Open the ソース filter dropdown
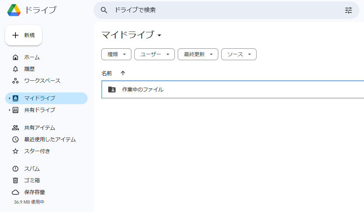The width and height of the screenshot is (364, 212). pyautogui.click(x=238, y=54)
